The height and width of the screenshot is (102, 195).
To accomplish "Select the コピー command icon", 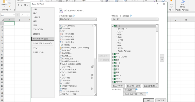I will [61, 31].
